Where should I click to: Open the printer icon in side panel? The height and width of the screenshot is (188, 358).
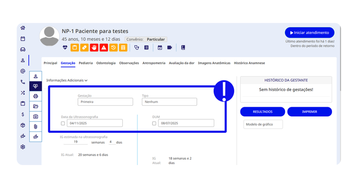click(35, 96)
